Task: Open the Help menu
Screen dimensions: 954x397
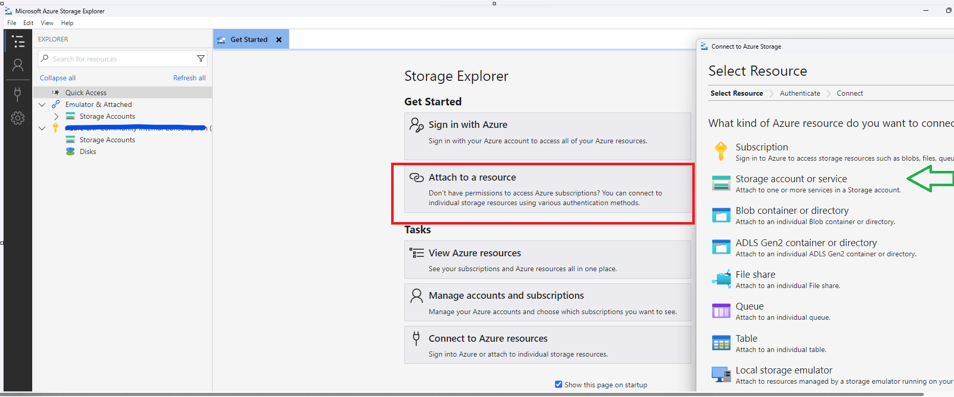Action: pos(67,23)
